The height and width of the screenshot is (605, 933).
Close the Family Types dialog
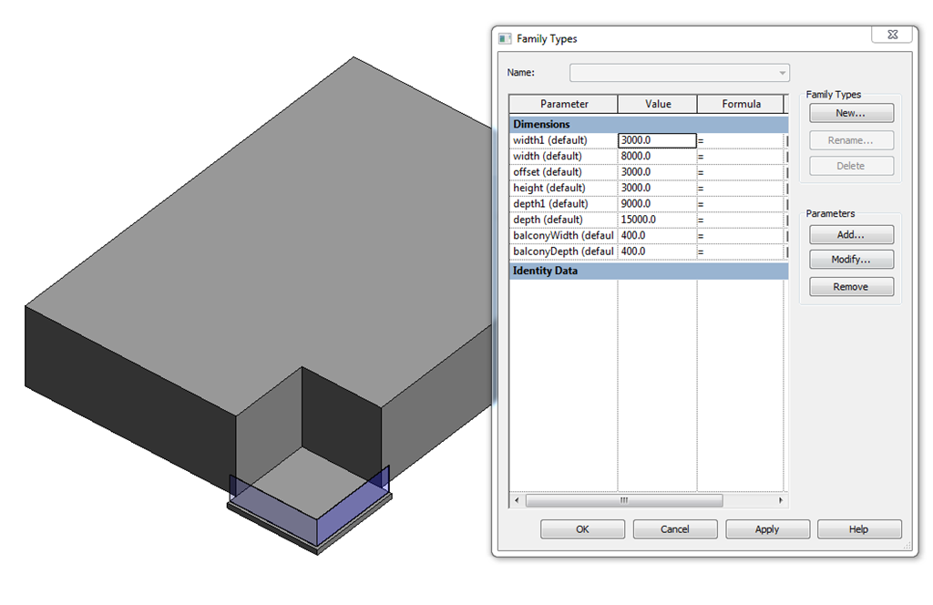892,35
